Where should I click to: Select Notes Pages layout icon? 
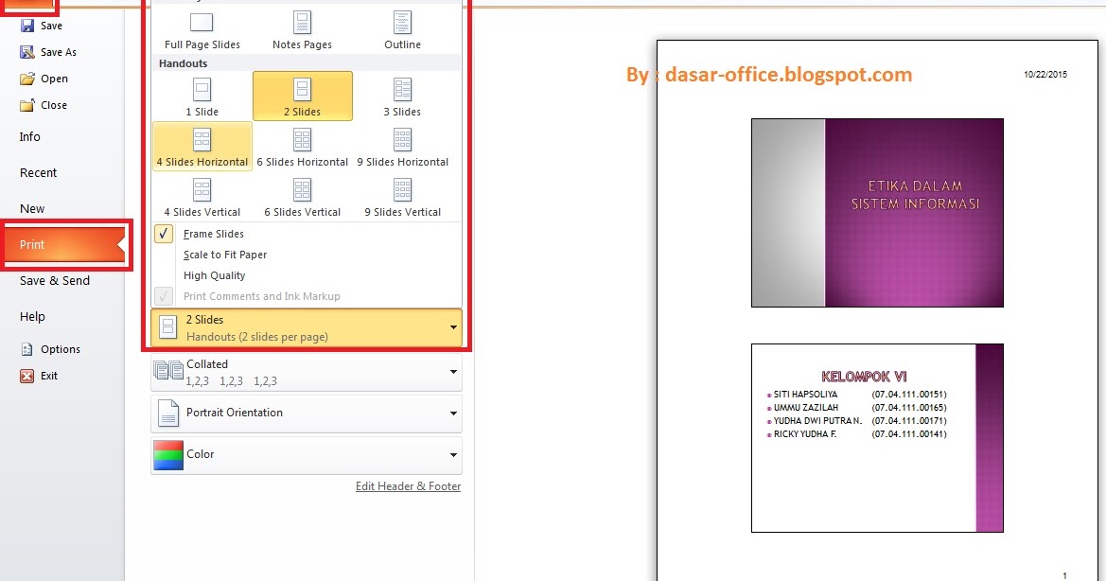pyautogui.click(x=302, y=23)
